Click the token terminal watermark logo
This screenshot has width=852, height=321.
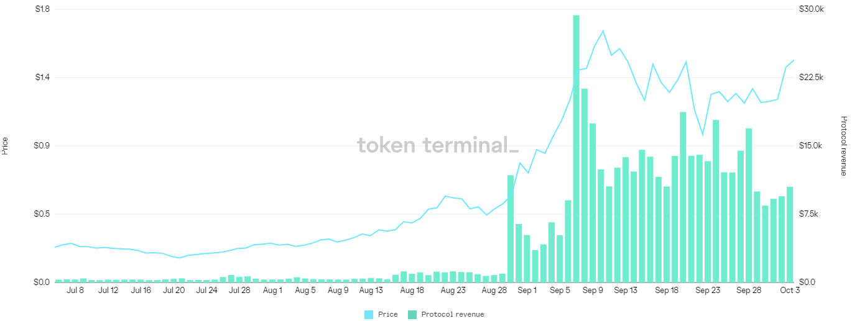437,145
